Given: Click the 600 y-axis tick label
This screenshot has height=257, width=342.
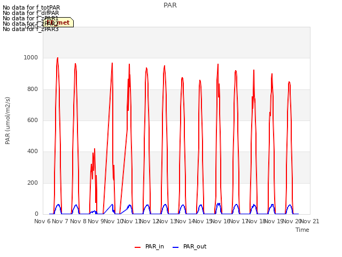Looking at the screenshot, I should pos(33,120).
